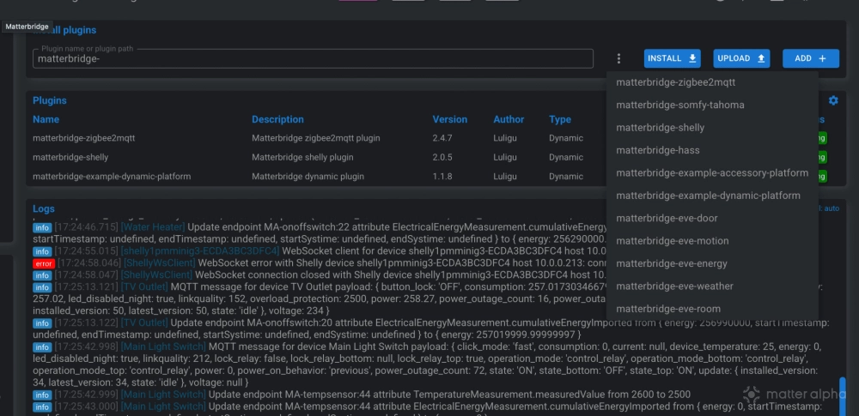Choose matterbridge-eve-door from the list
The width and height of the screenshot is (859, 416).
[667, 218]
